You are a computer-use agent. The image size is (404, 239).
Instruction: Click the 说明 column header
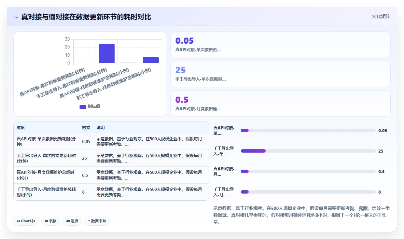[x=100, y=127]
